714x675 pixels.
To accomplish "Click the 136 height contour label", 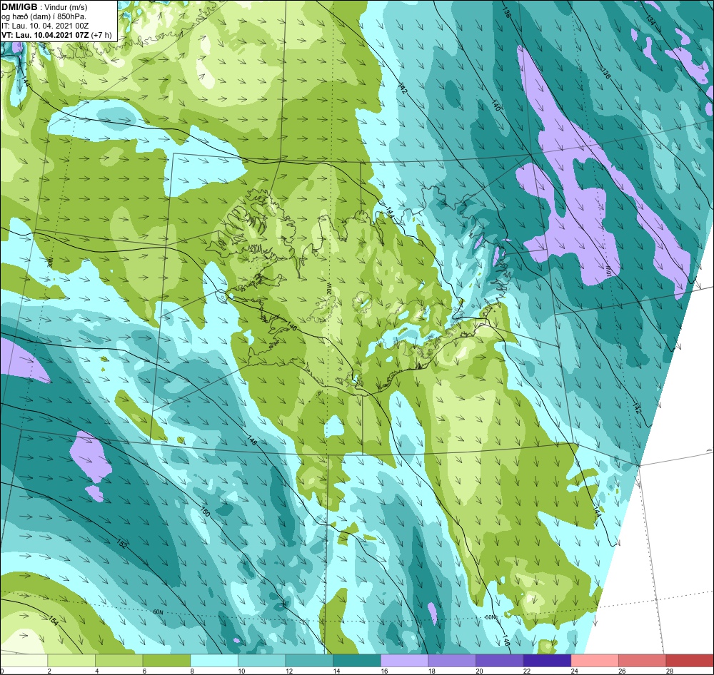I will pos(605,73).
